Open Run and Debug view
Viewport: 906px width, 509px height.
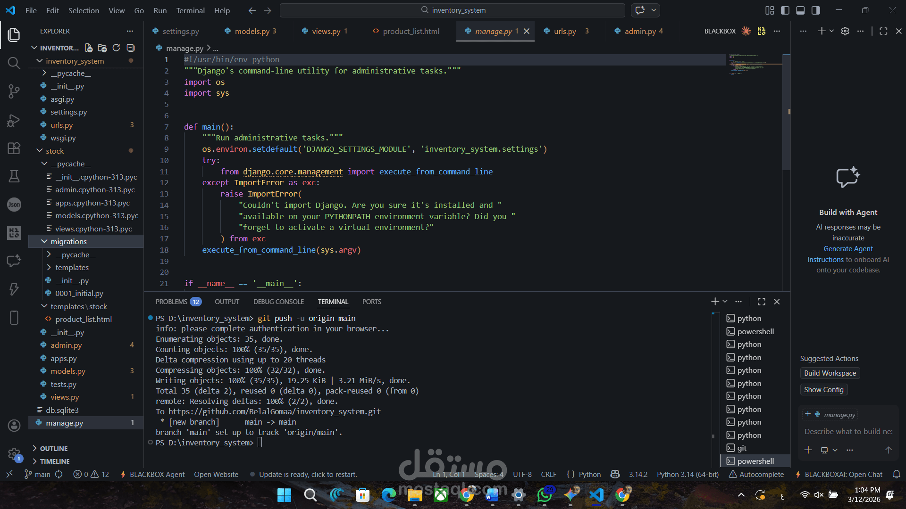(x=14, y=121)
